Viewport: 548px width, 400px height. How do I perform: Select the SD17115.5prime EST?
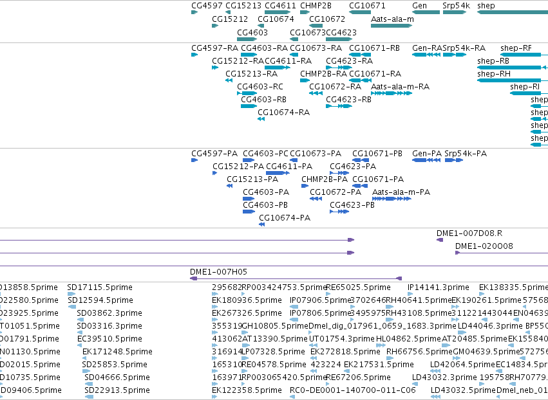[x=71, y=294]
